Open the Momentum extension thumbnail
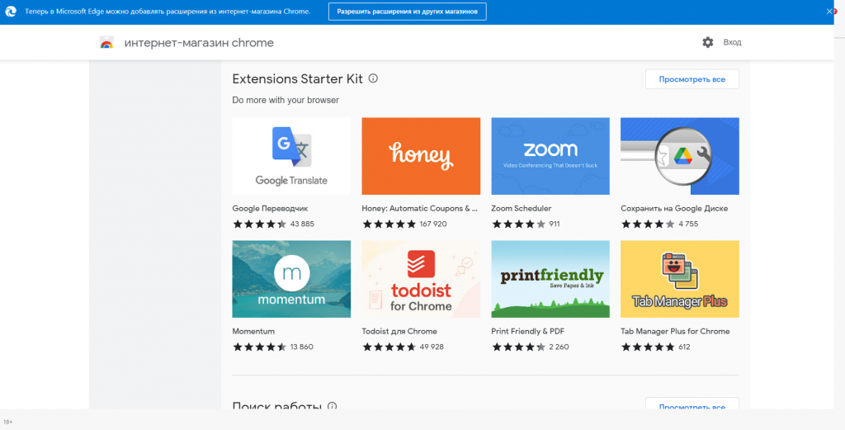 tap(291, 278)
